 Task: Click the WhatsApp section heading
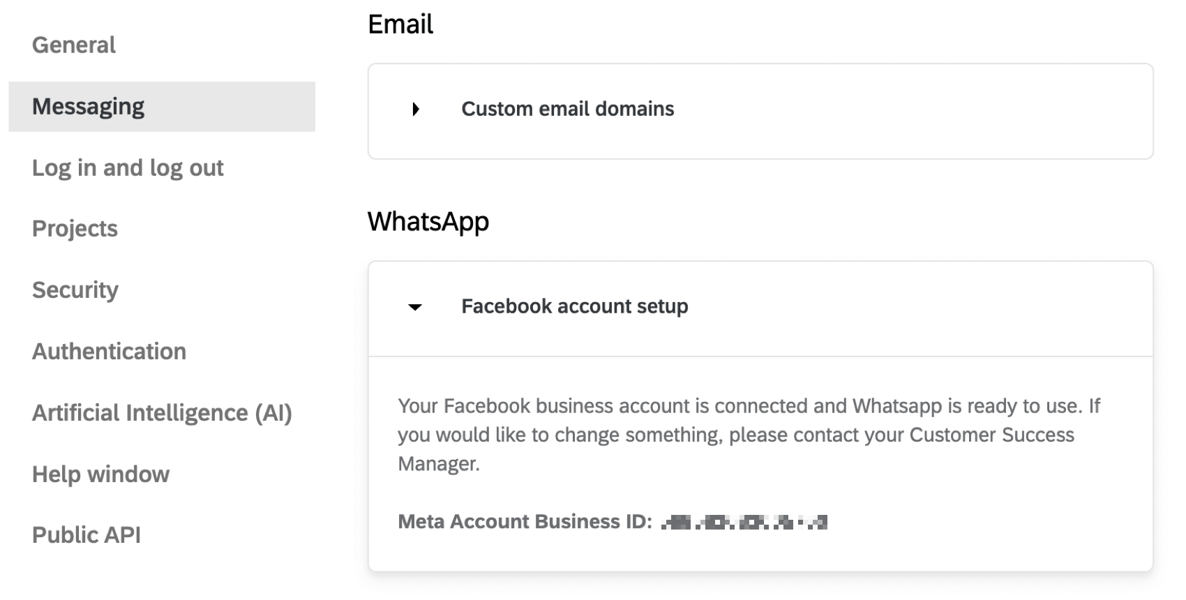point(428,222)
